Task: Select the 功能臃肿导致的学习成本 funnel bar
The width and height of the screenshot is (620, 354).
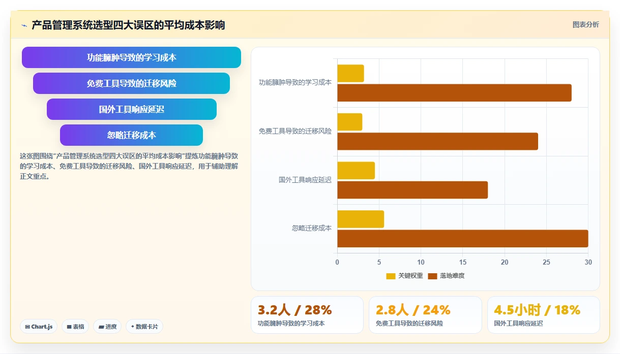Action: (x=131, y=57)
